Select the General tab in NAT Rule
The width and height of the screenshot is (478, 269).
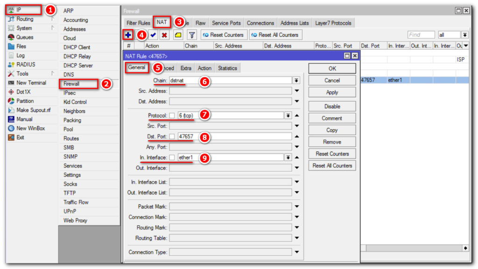click(137, 67)
